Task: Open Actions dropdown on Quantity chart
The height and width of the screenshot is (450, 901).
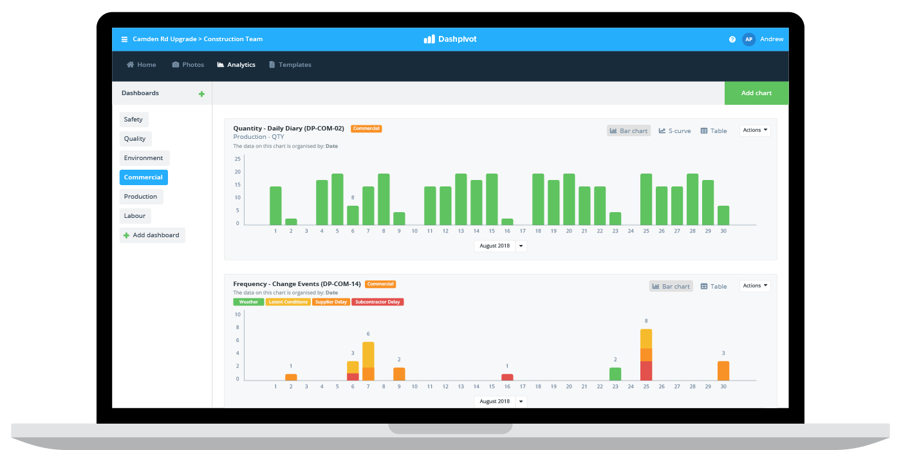Action: (x=755, y=130)
